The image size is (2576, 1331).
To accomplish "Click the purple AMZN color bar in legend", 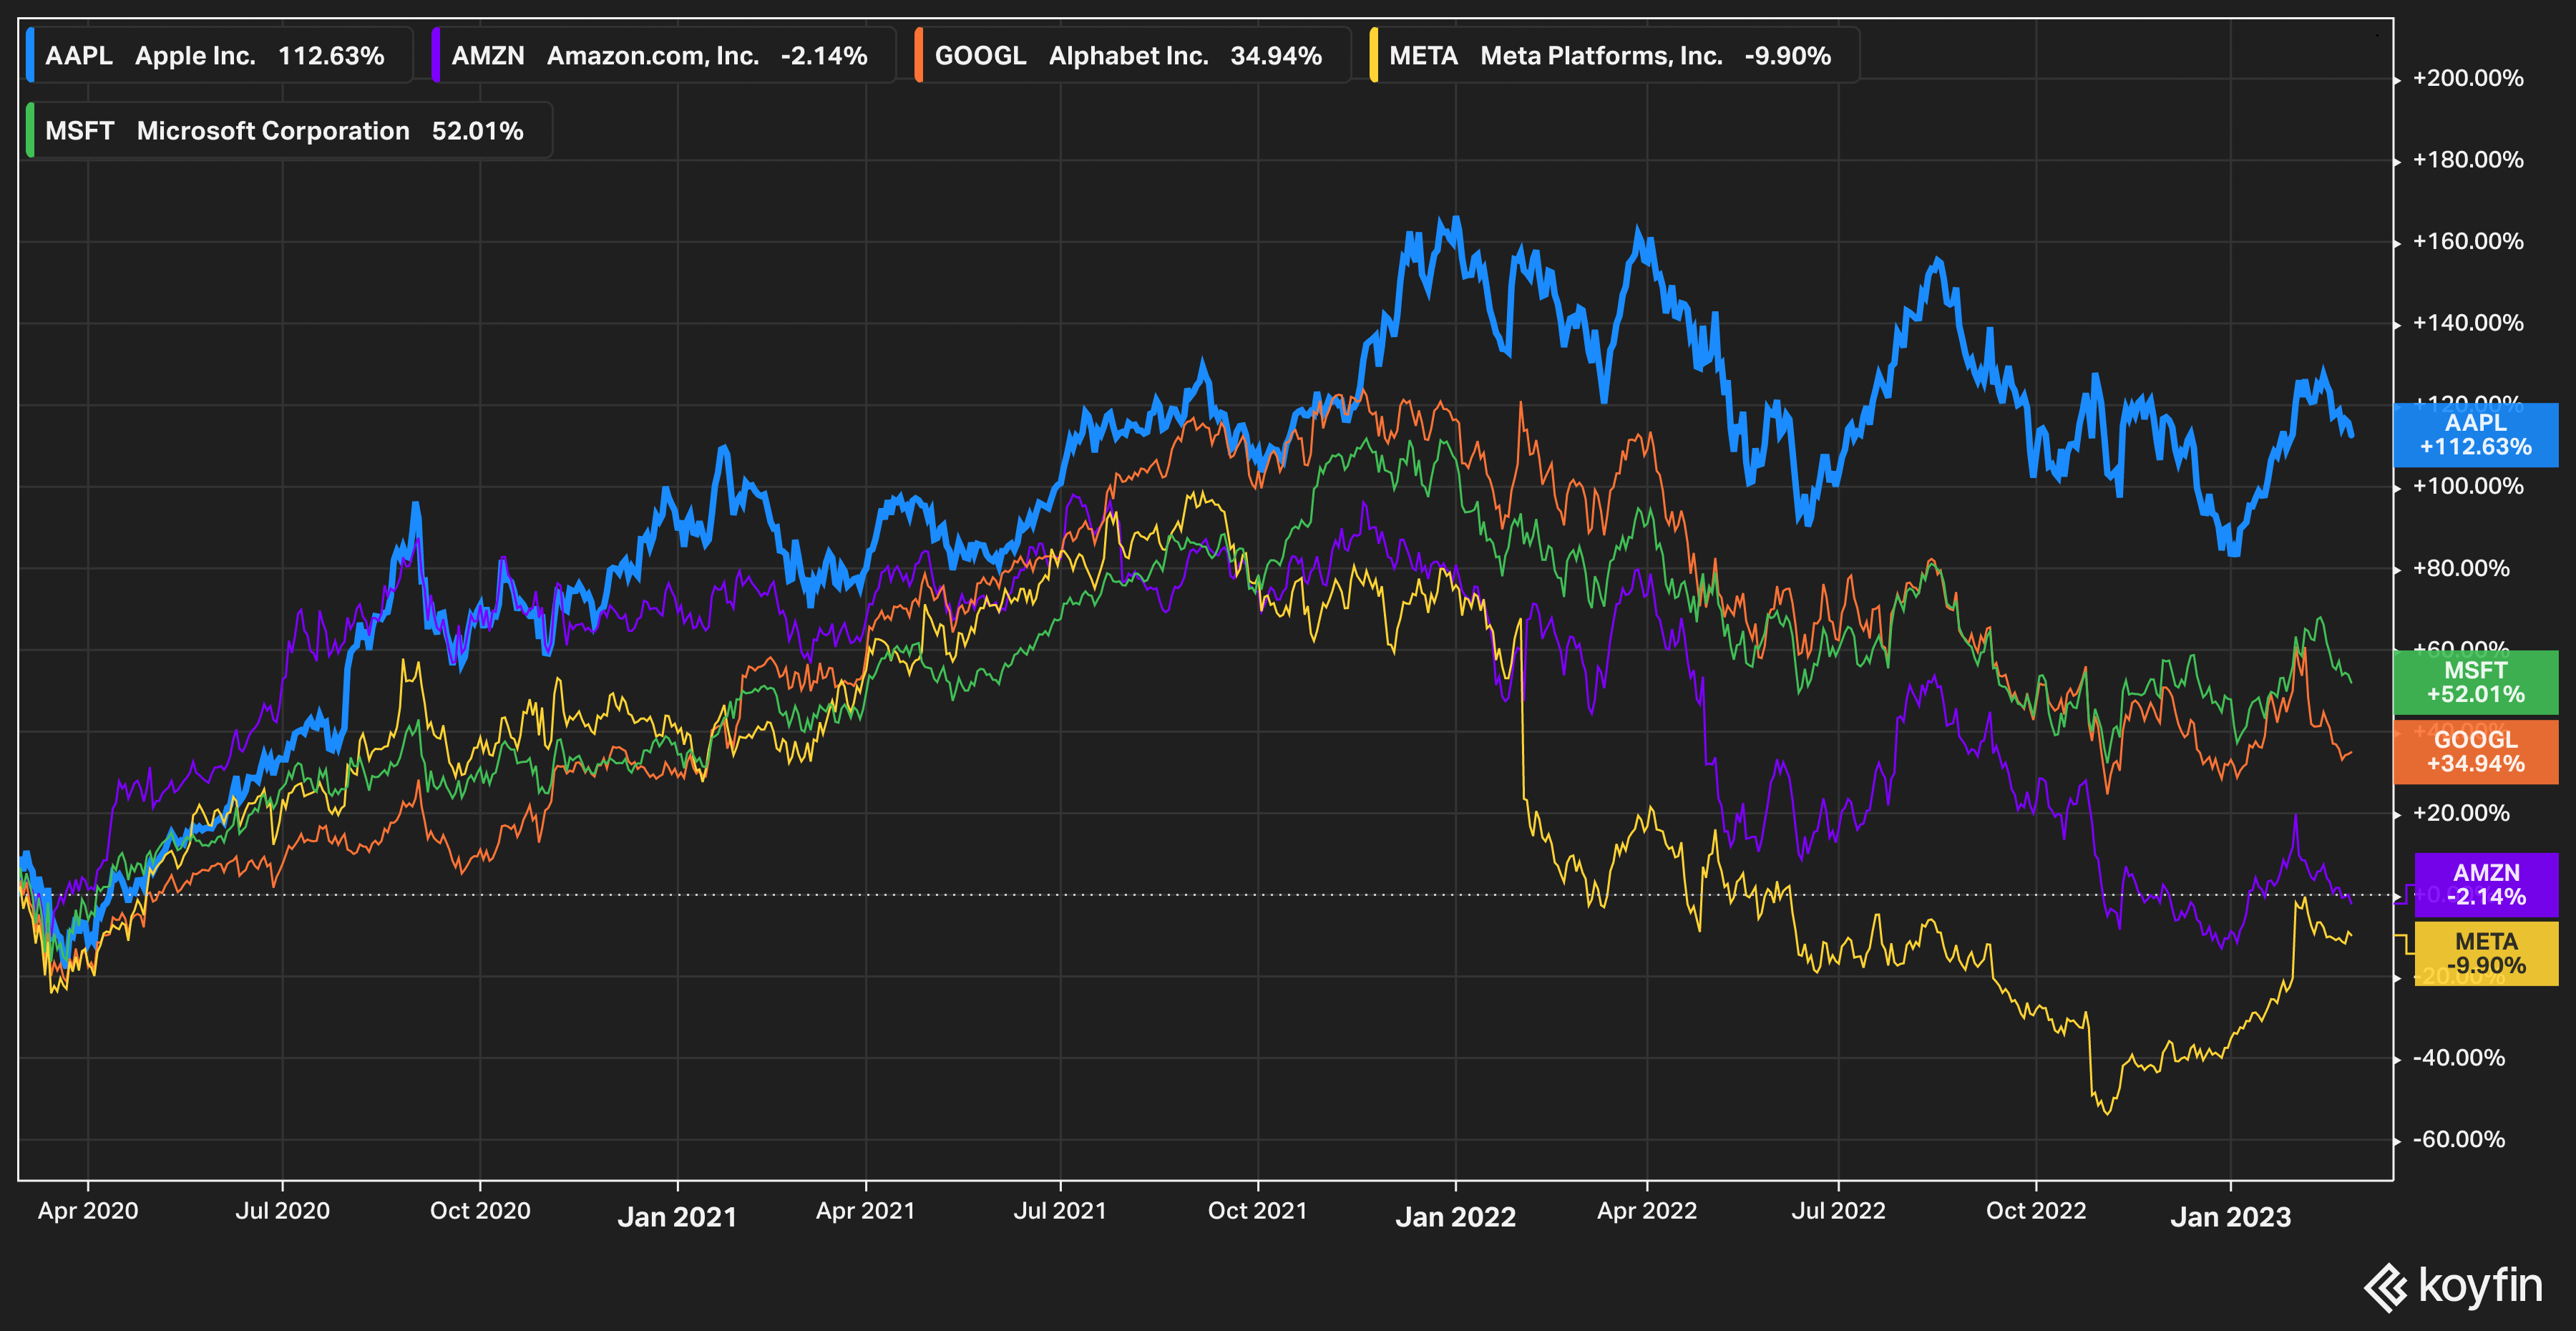I will click(x=436, y=55).
